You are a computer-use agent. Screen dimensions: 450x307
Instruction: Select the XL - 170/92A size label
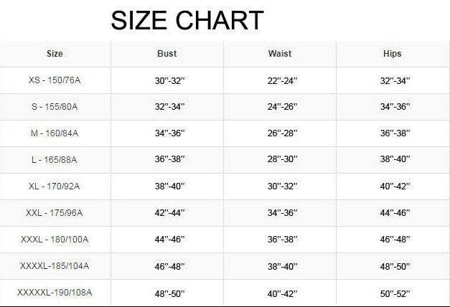pyautogui.click(x=55, y=186)
